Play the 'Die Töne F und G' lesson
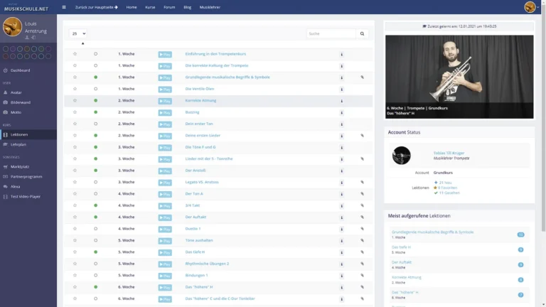546x307 pixels. [x=165, y=148]
